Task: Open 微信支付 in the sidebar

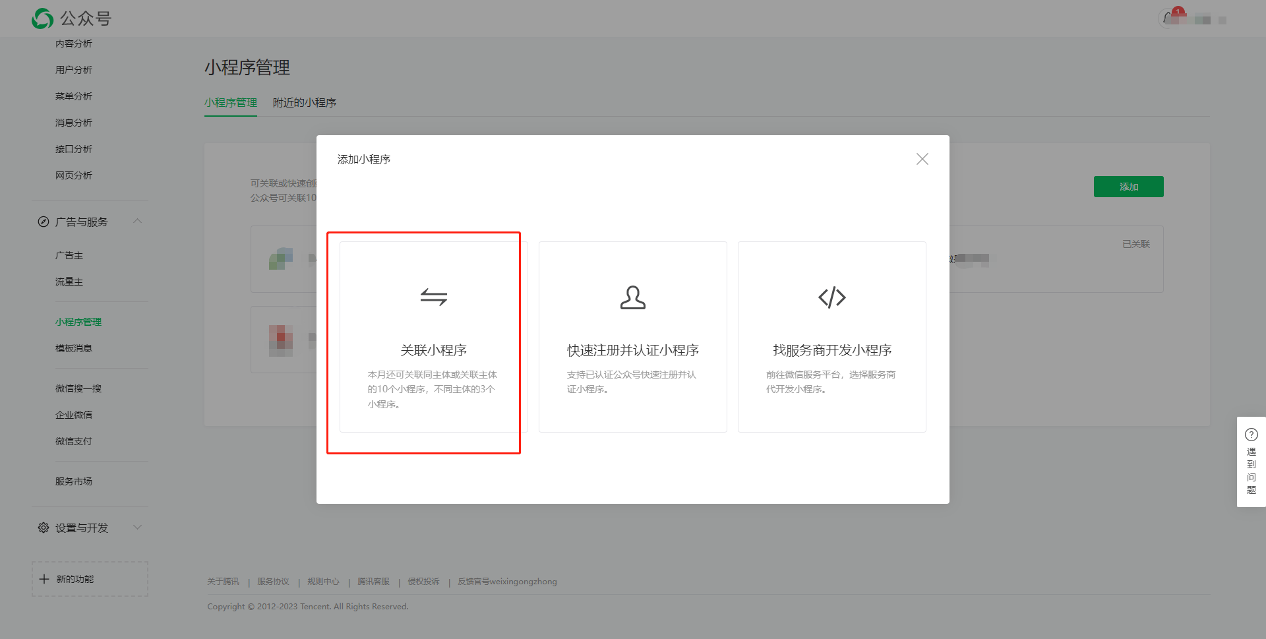Action: tap(74, 441)
